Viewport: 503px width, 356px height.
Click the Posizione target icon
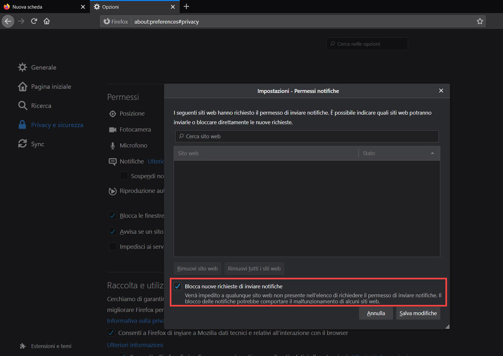[113, 114]
